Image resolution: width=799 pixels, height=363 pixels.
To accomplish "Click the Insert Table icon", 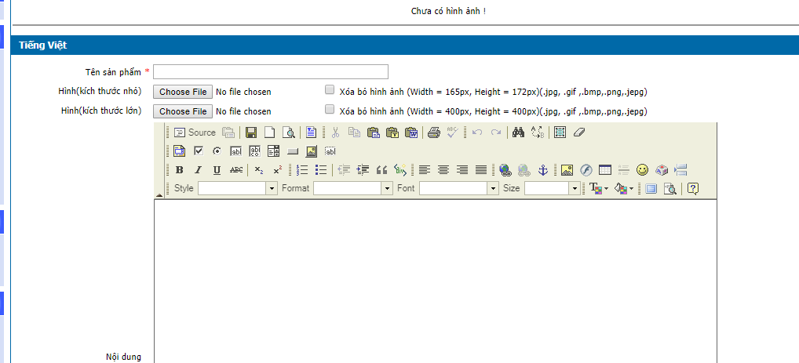I will click(604, 169).
